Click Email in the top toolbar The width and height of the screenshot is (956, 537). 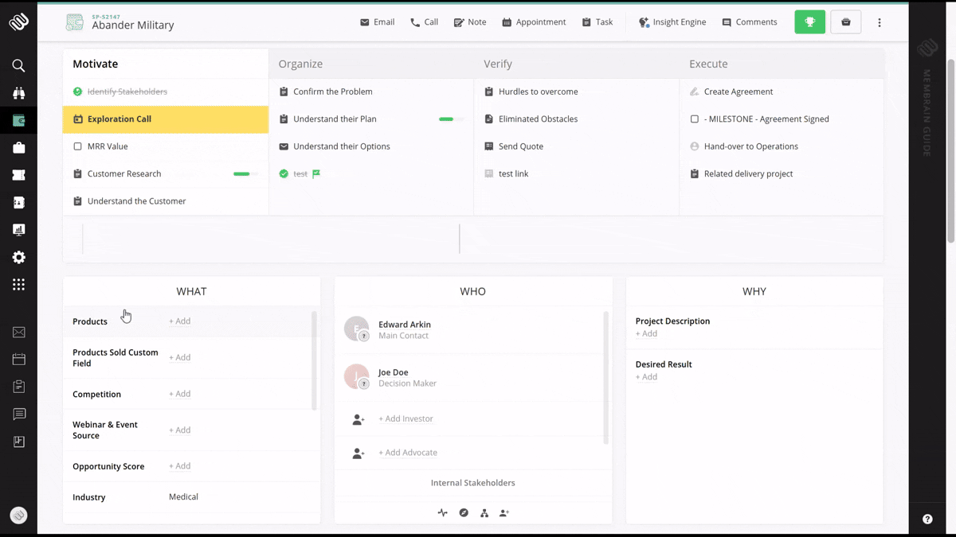(378, 22)
